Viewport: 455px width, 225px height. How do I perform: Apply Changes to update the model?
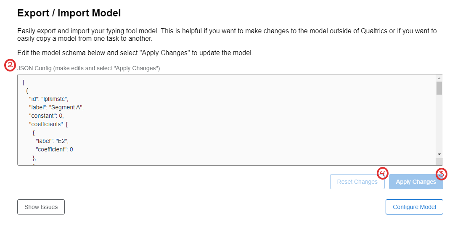pyautogui.click(x=416, y=182)
